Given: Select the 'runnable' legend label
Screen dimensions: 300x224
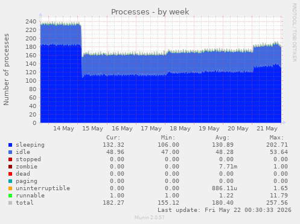Looking at the screenshot, I should point(30,196).
